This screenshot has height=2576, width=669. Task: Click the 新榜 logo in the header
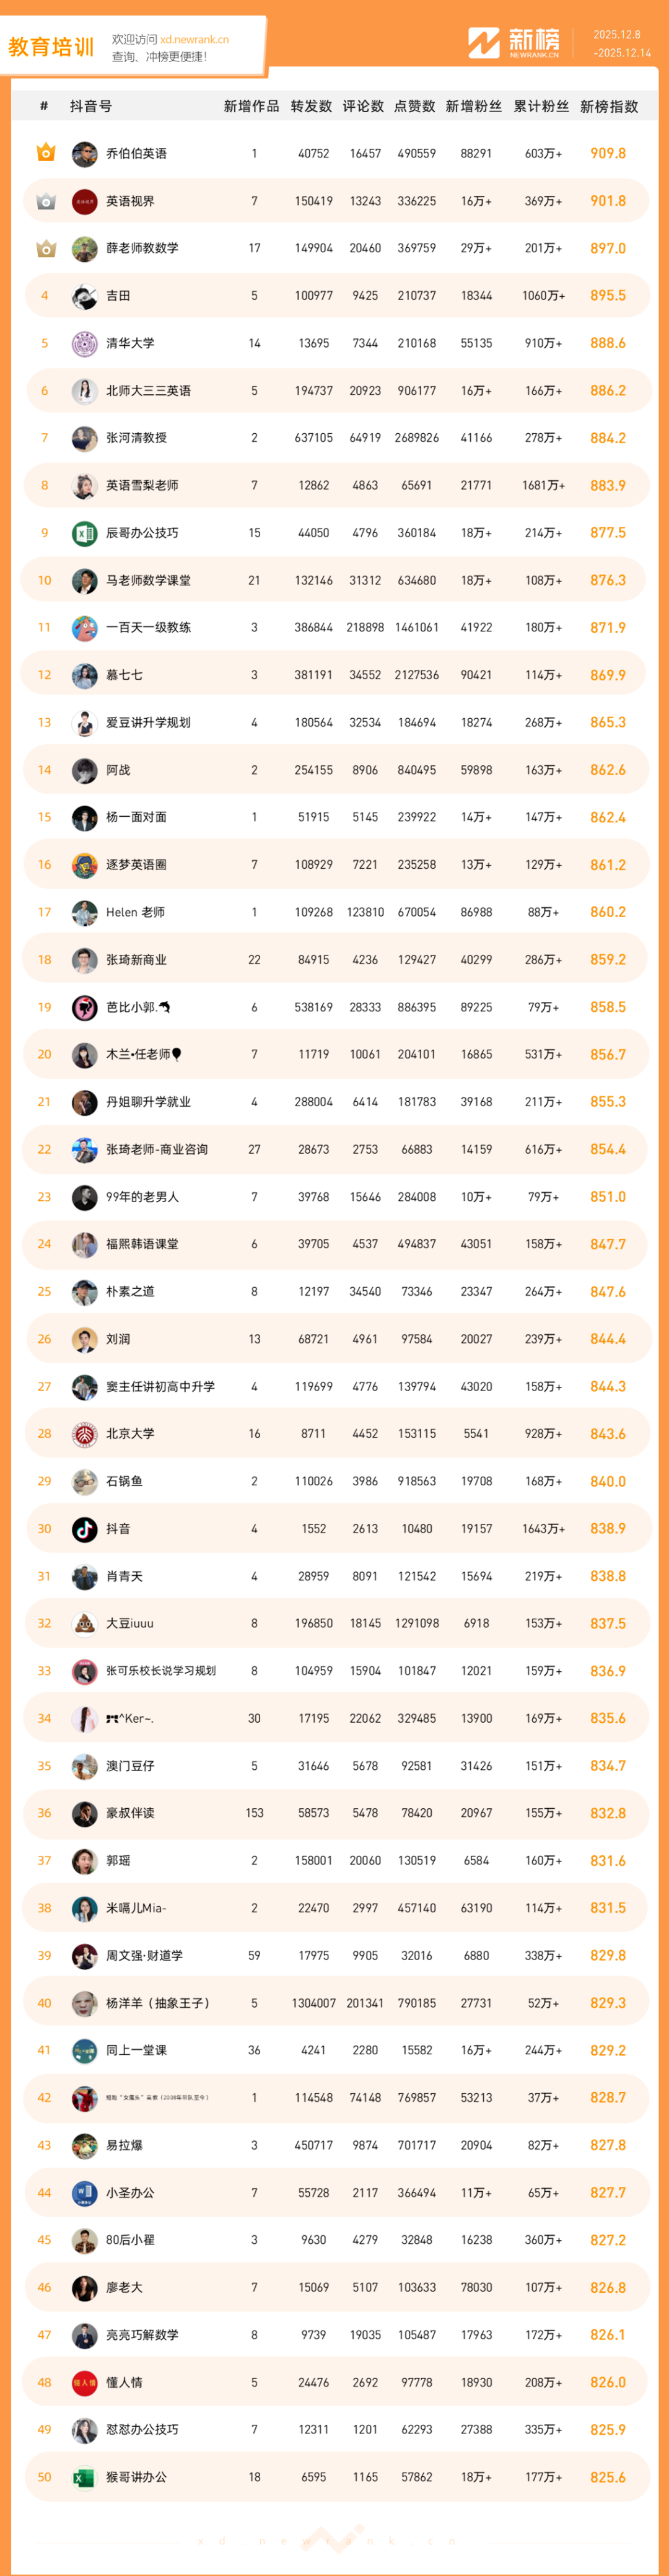(514, 43)
